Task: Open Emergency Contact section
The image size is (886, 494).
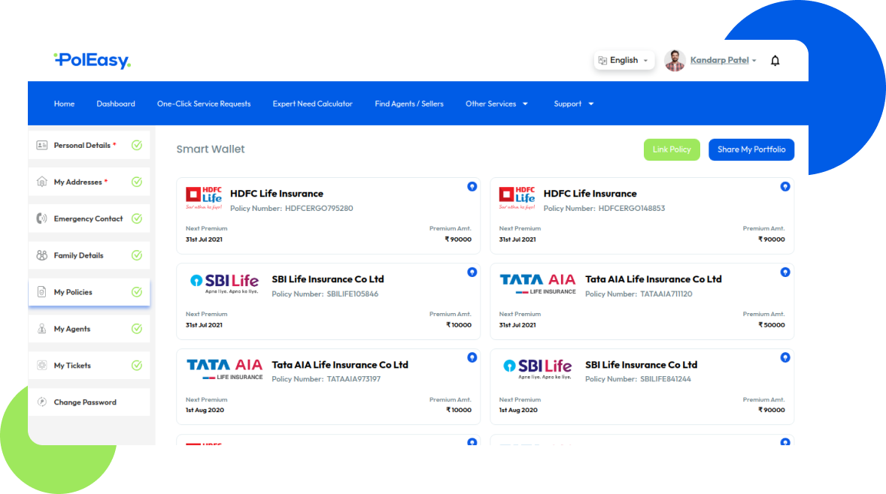Action: [x=90, y=218]
